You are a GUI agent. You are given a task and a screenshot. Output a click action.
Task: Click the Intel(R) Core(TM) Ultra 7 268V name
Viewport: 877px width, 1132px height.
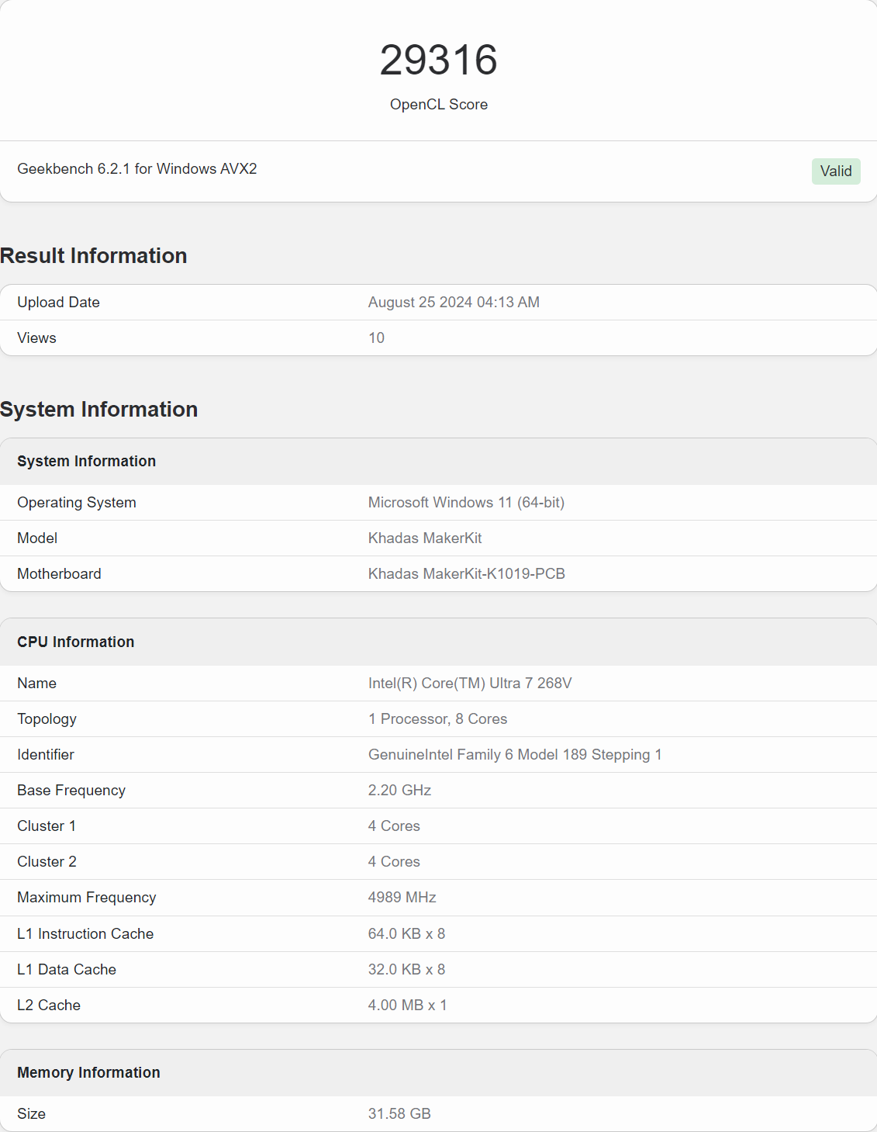pos(470,684)
